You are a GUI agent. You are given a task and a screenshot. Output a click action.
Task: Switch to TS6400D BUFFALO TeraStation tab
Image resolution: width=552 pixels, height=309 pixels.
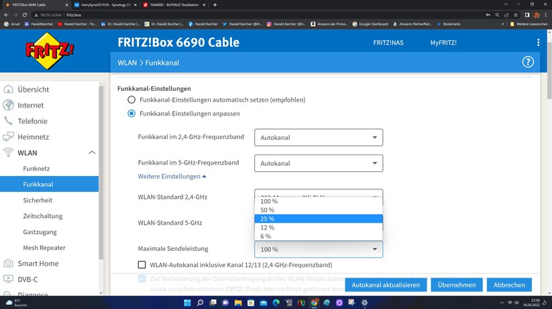click(x=174, y=5)
